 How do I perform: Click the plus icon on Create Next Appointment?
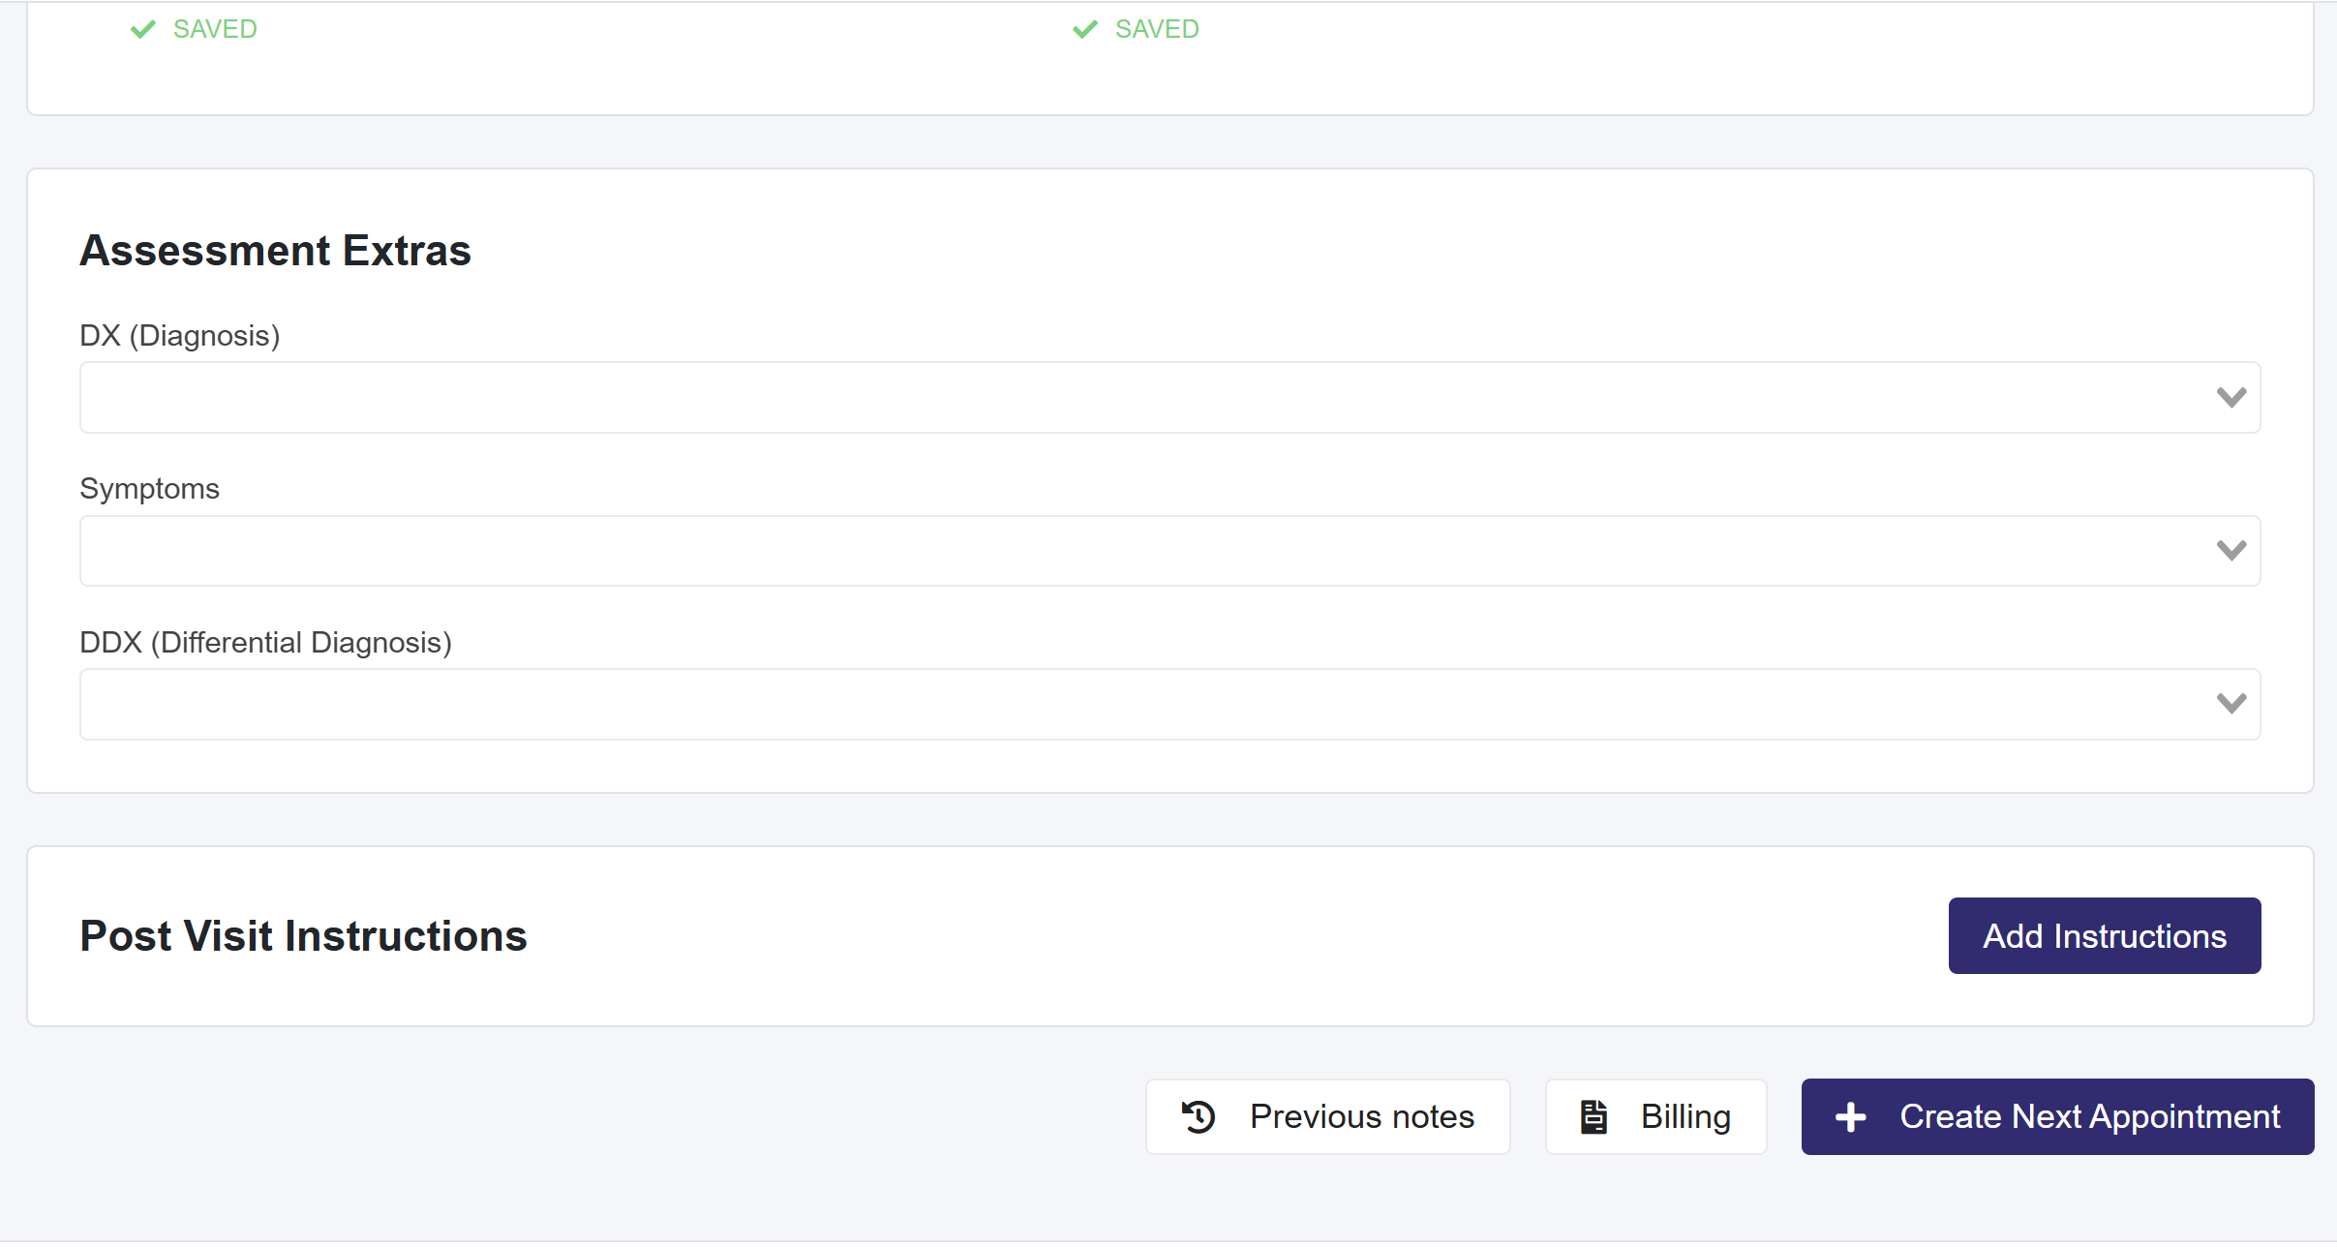point(1850,1116)
